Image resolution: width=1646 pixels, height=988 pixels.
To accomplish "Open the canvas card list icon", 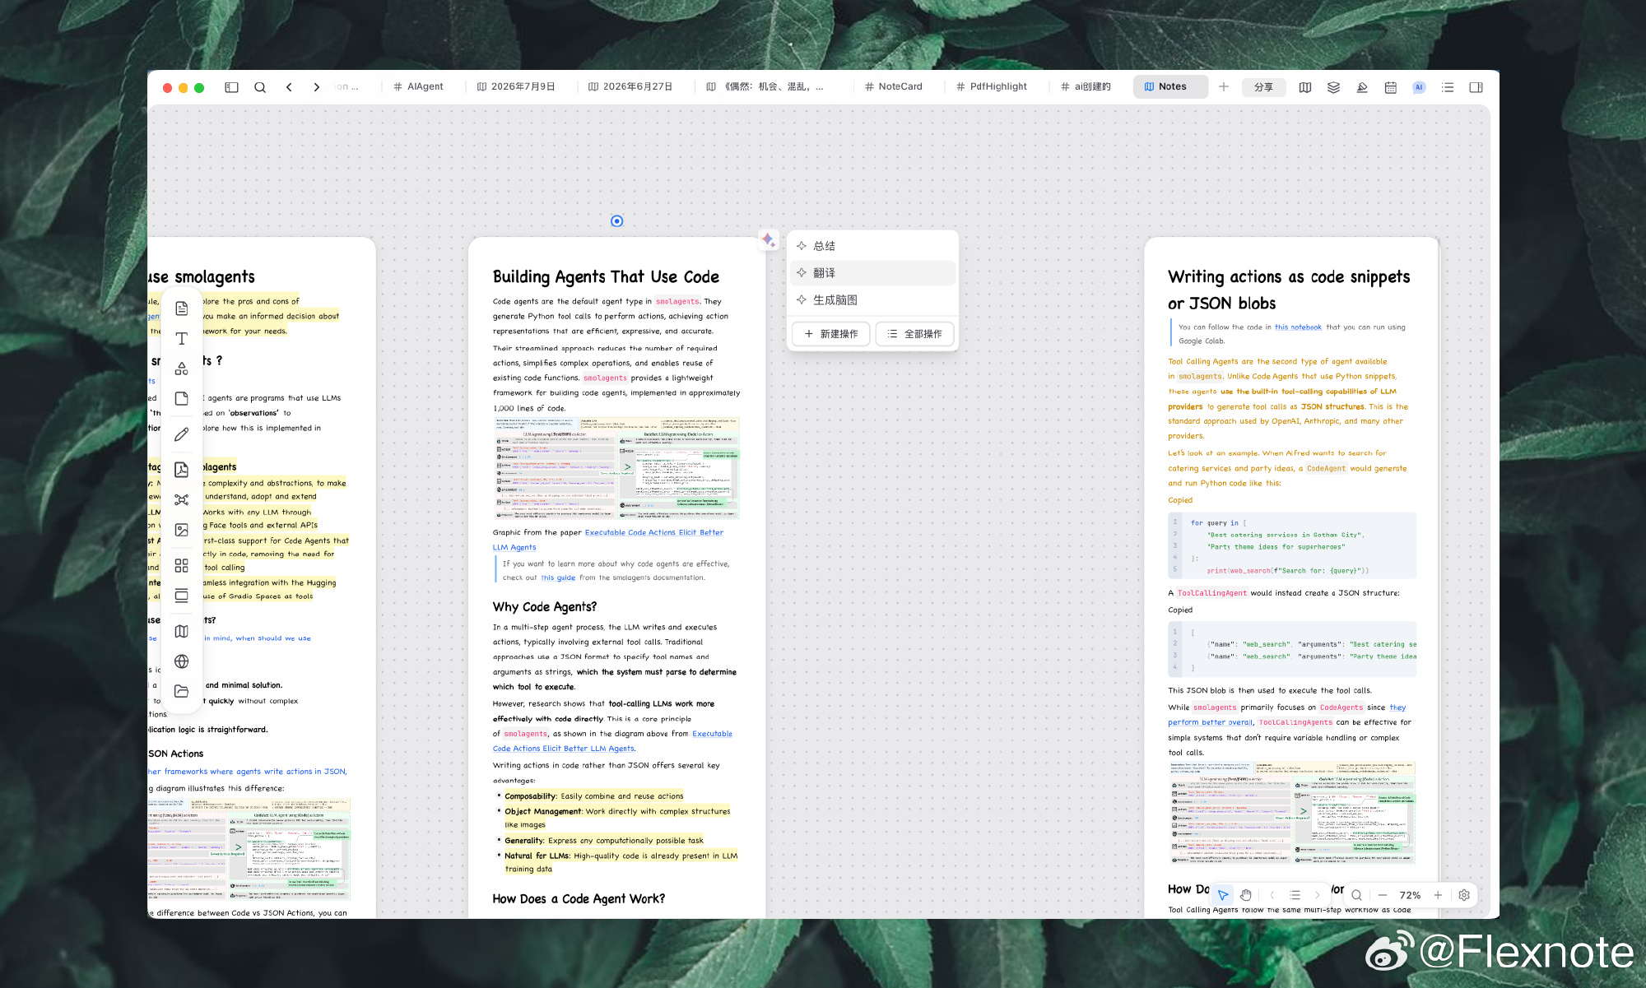I will [1295, 895].
